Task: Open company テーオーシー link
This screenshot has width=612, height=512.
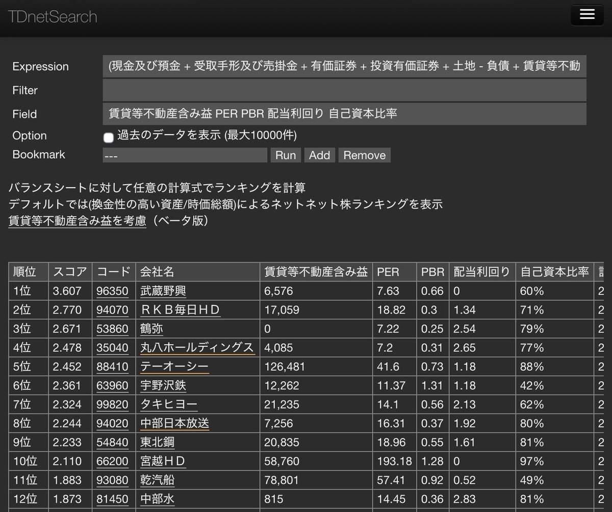Action: pyautogui.click(x=174, y=367)
